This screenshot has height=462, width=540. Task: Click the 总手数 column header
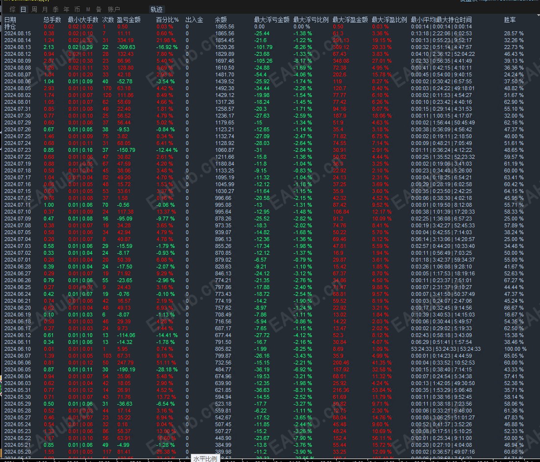[52, 20]
